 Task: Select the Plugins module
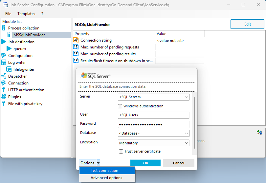coord(14,97)
